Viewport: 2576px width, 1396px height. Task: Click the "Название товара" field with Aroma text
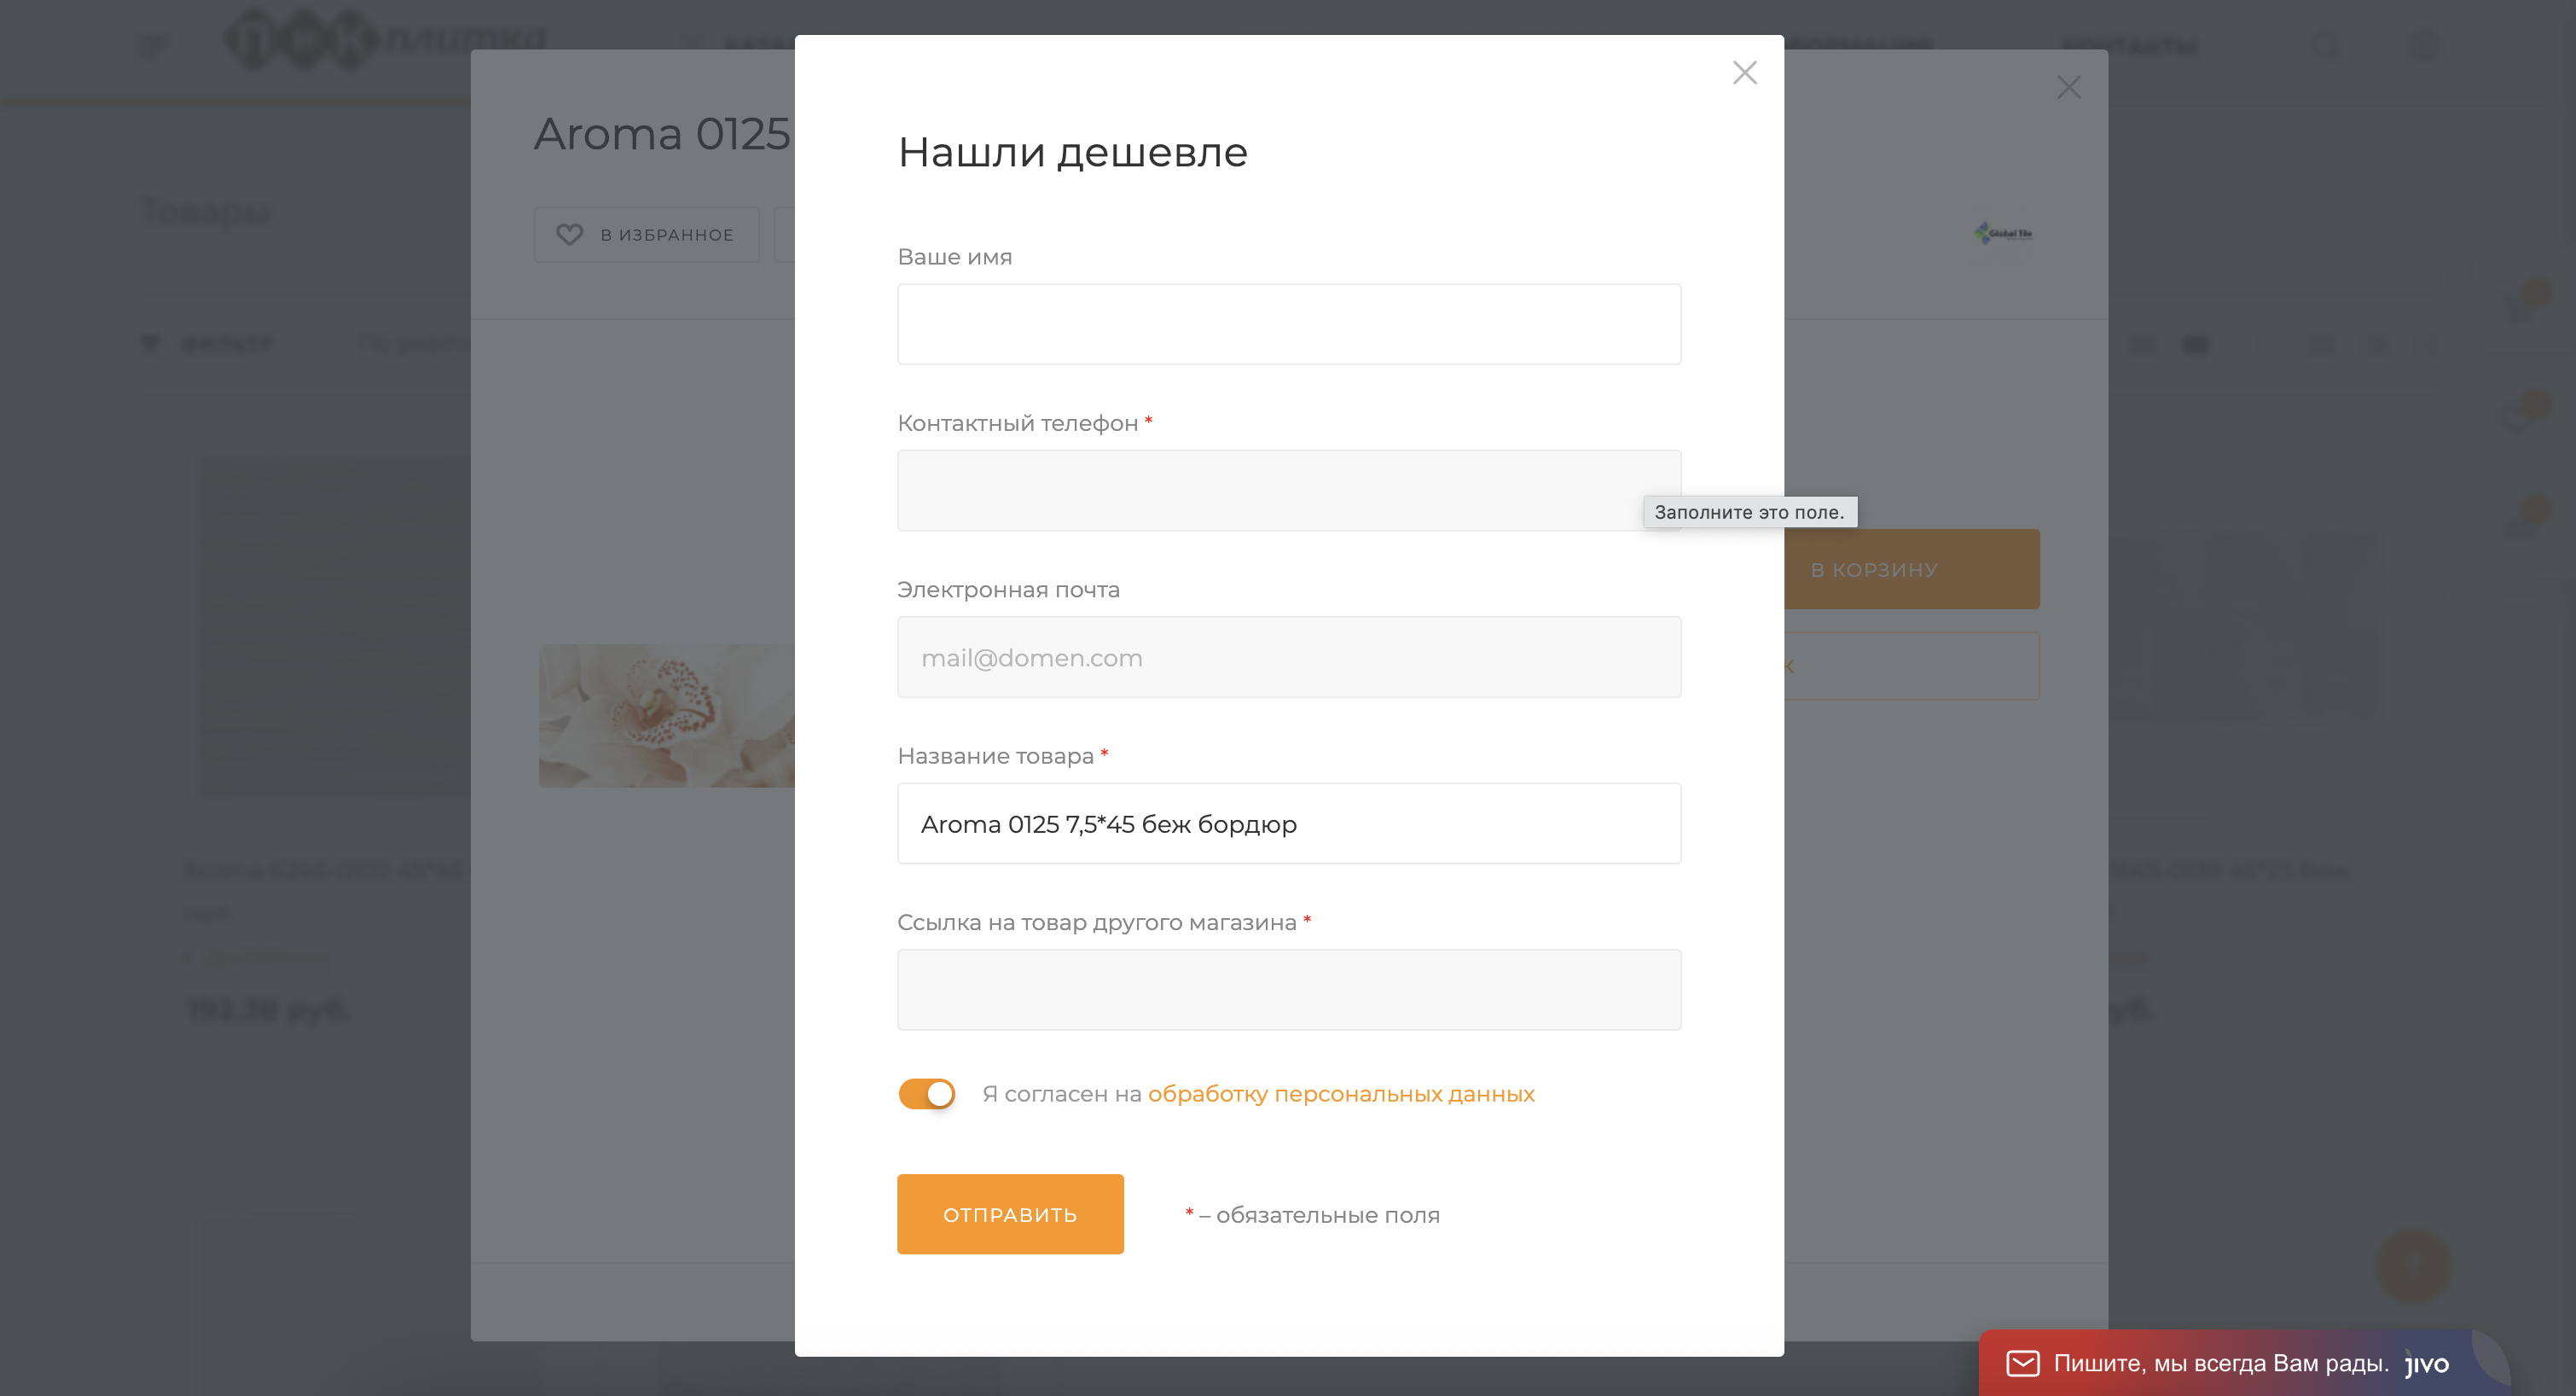click(1288, 823)
